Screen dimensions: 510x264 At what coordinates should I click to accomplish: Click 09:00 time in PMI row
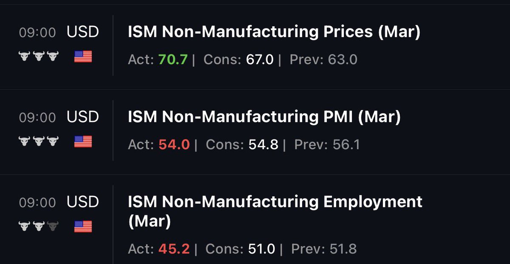pos(37,117)
